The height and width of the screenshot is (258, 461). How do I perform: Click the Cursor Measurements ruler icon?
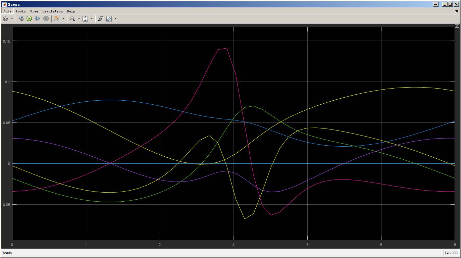pyautogui.click(x=109, y=19)
